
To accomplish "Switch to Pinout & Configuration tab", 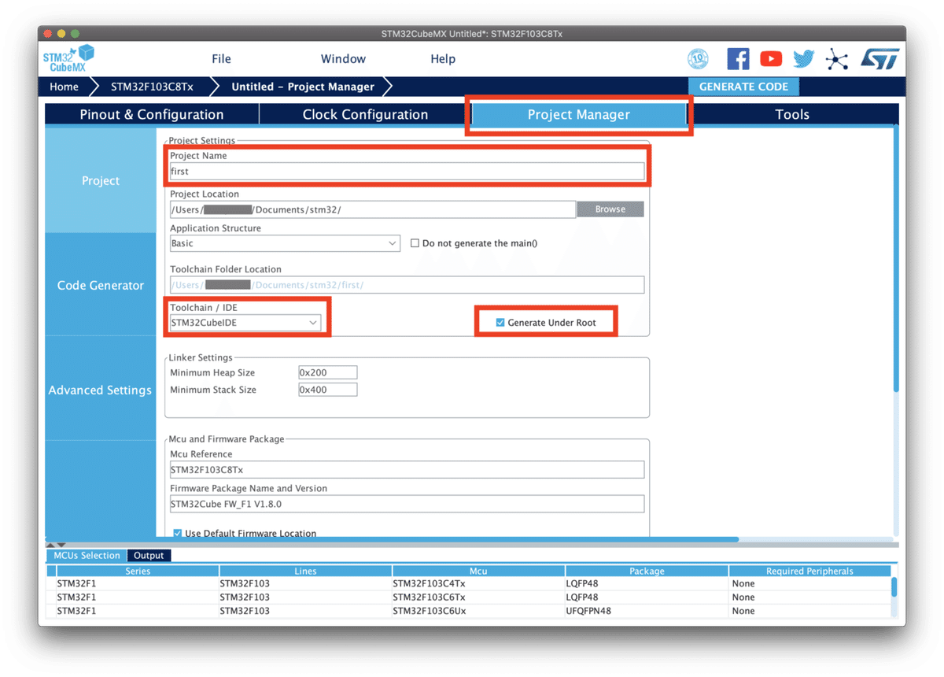I will 152,115.
